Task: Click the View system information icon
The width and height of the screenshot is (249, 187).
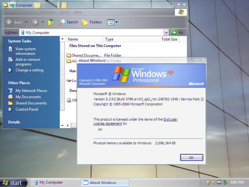Action: 11,49
